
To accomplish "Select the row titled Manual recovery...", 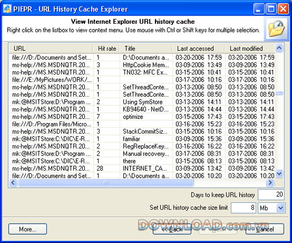I will point(142,154).
